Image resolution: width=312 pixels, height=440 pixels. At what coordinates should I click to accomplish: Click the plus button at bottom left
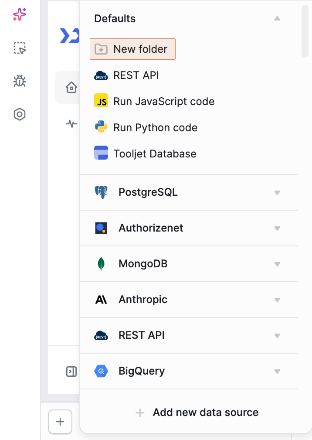[x=60, y=422]
